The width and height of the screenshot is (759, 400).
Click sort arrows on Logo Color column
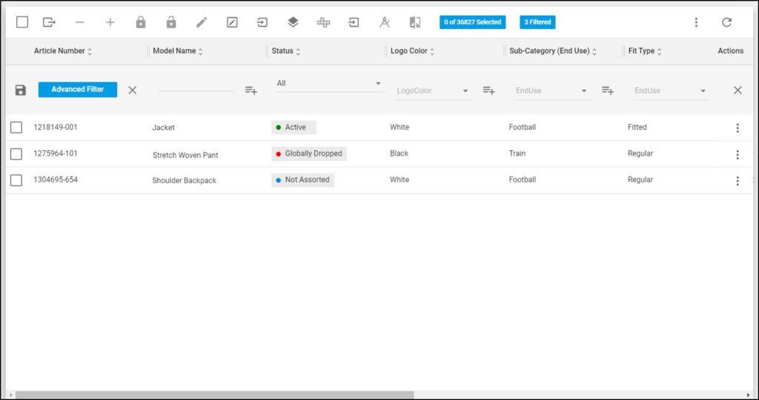[x=432, y=51]
